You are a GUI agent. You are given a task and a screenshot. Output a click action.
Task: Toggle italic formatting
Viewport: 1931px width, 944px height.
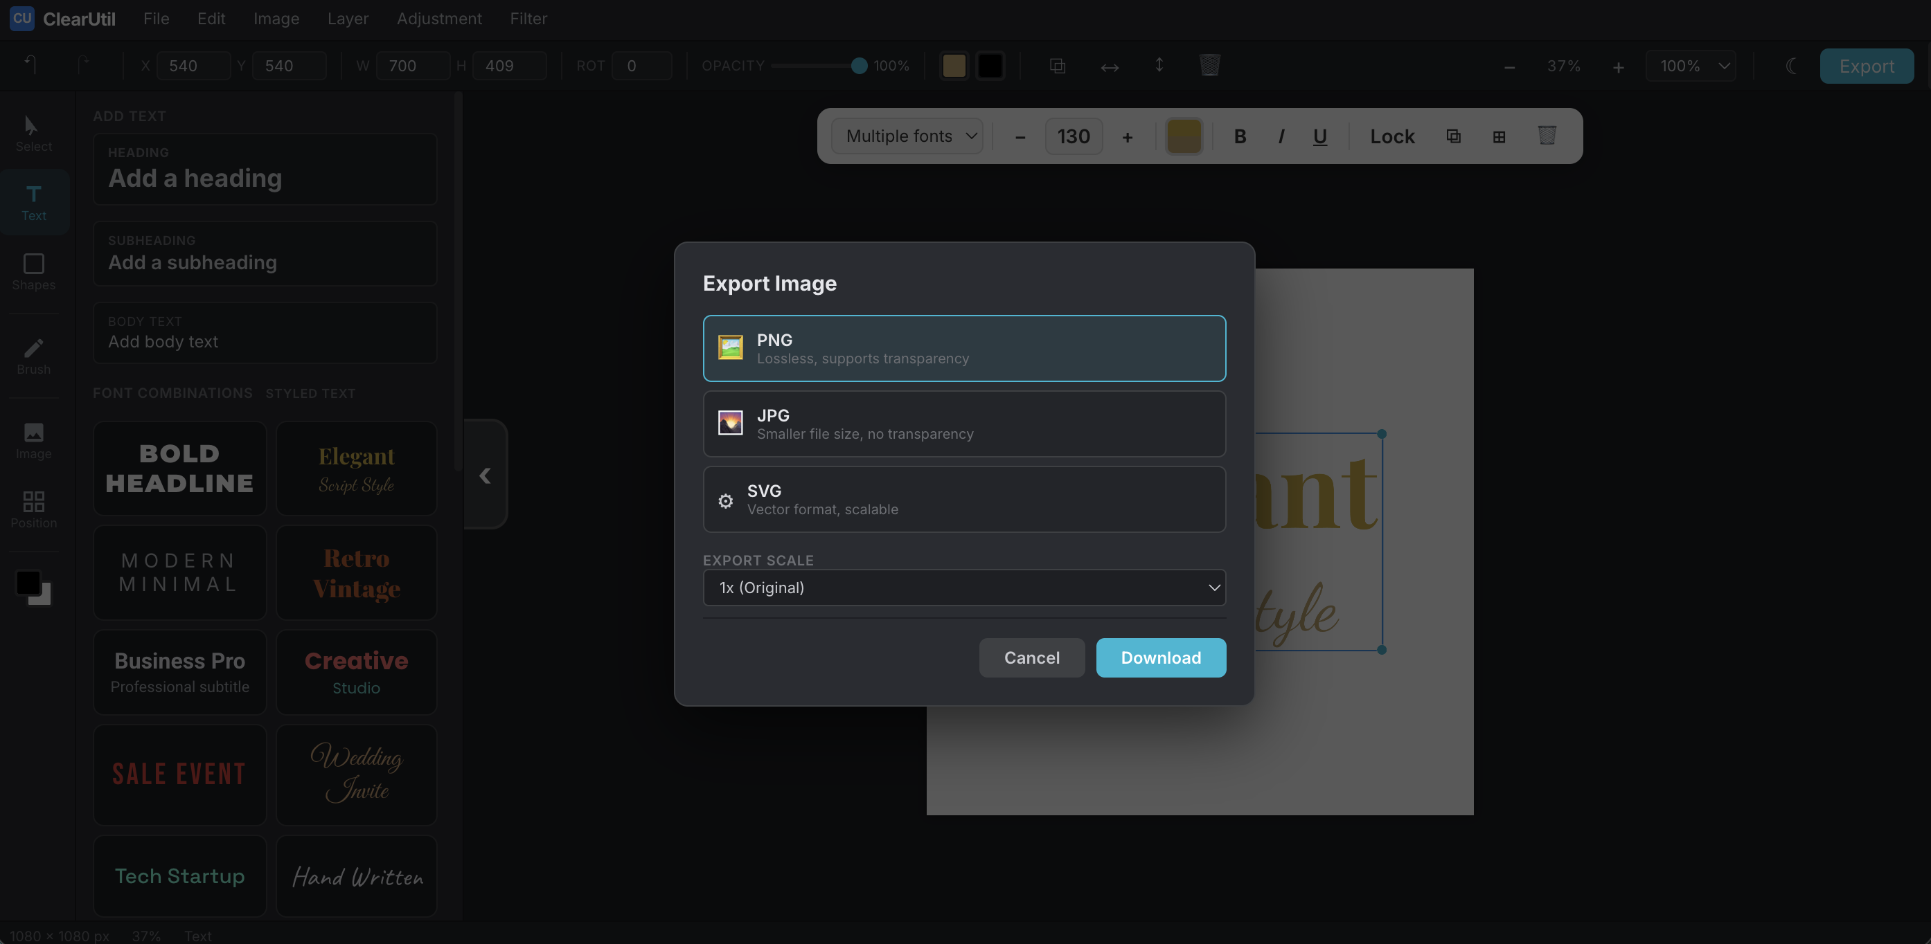1281,136
